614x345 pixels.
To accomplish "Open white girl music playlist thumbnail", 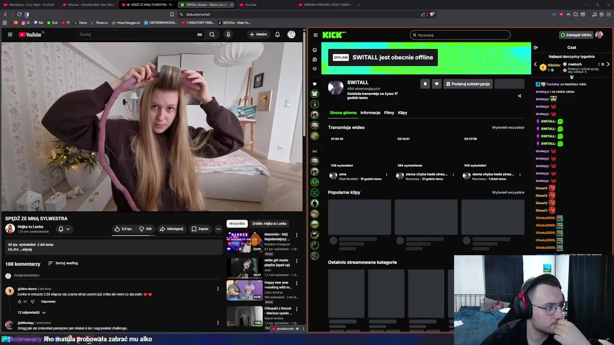I will coord(245,268).
